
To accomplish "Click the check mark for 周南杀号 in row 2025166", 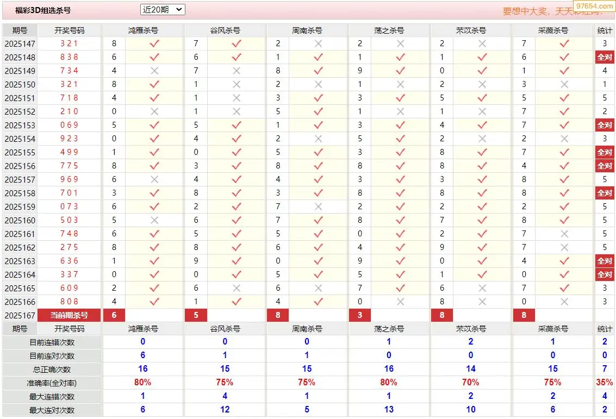I will [318, 302].
